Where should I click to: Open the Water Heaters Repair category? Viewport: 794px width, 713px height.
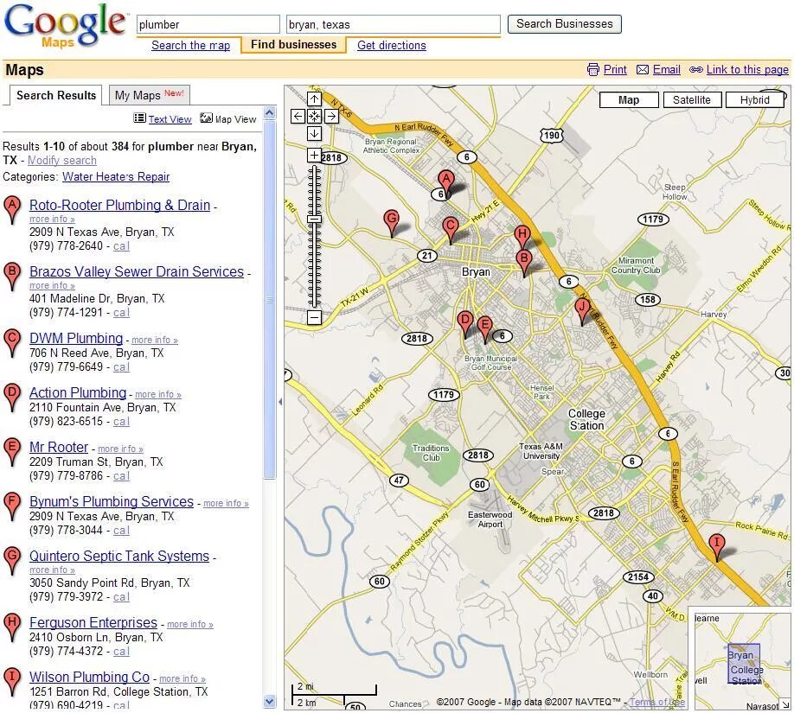pos(116,176)
